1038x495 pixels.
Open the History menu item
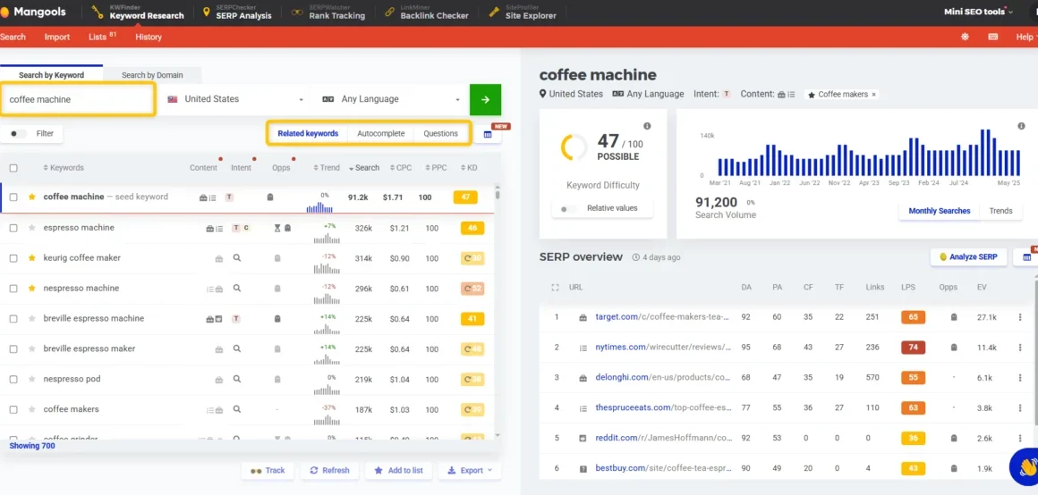pos(149,37)
